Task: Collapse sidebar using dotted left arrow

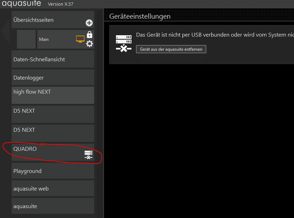Action: 6,31
